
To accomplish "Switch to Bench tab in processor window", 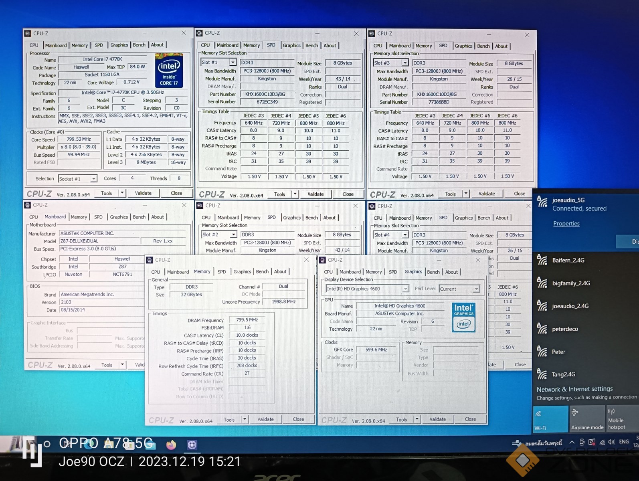I will click(139, 45).
